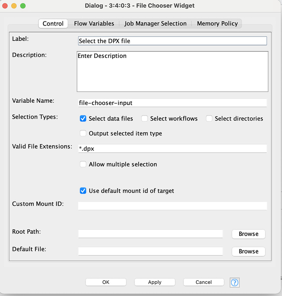282x296 pixels.
Task: Minimize the window with yellow button
Action: (x=14, y=6)
